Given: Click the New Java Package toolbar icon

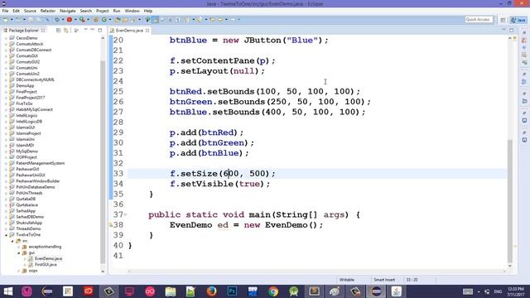Looking at the screenshot, I should tap(96, 20).
